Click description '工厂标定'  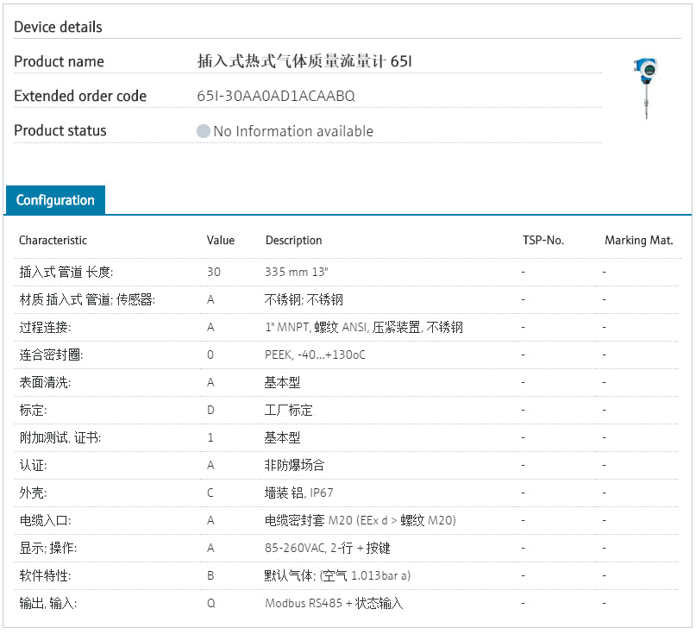point(289,410)
